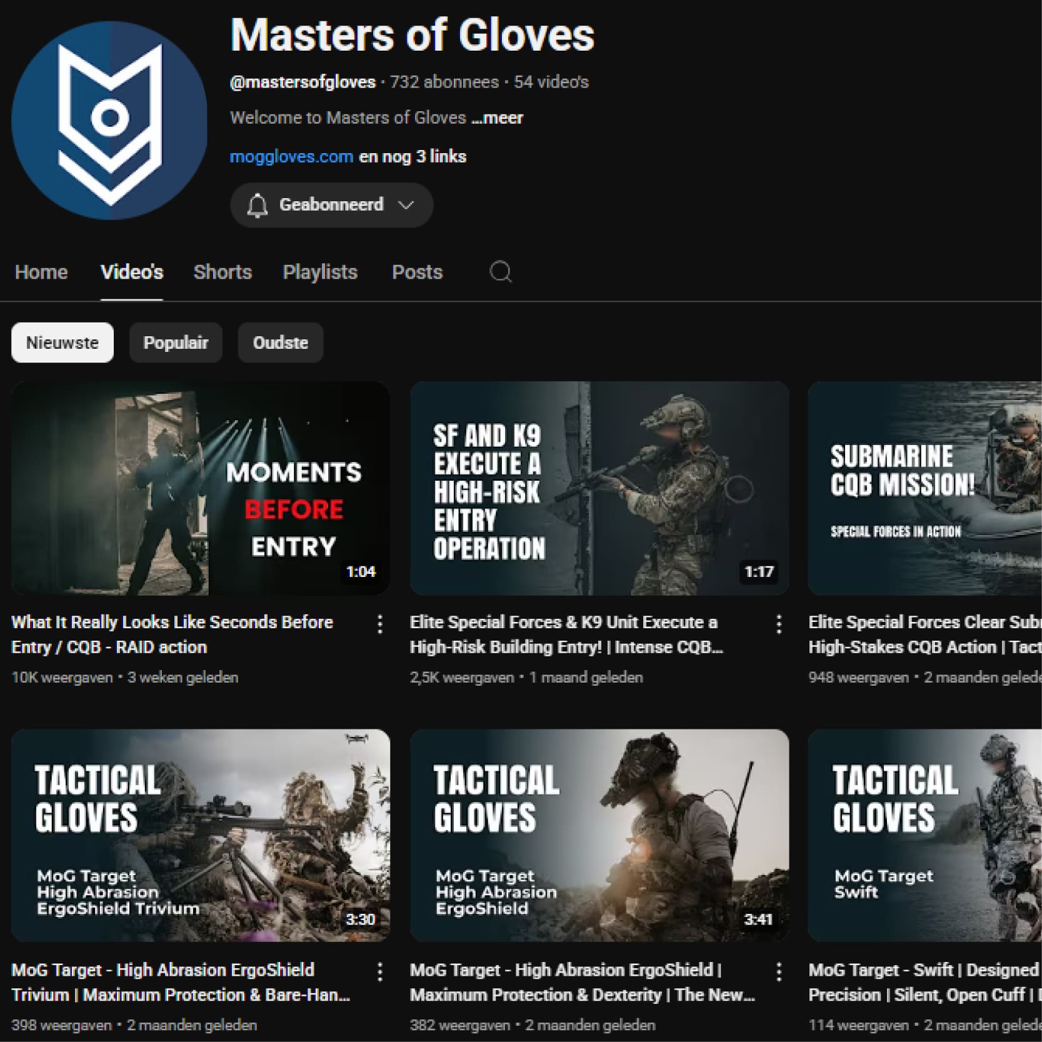Click '398 weergaven • 2 maanden geleden' text

pyautogui.click(x=134, y=1025)
